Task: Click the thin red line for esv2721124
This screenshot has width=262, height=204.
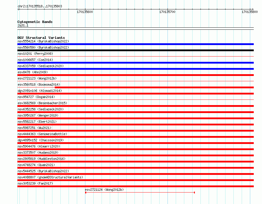Action: 140,193
